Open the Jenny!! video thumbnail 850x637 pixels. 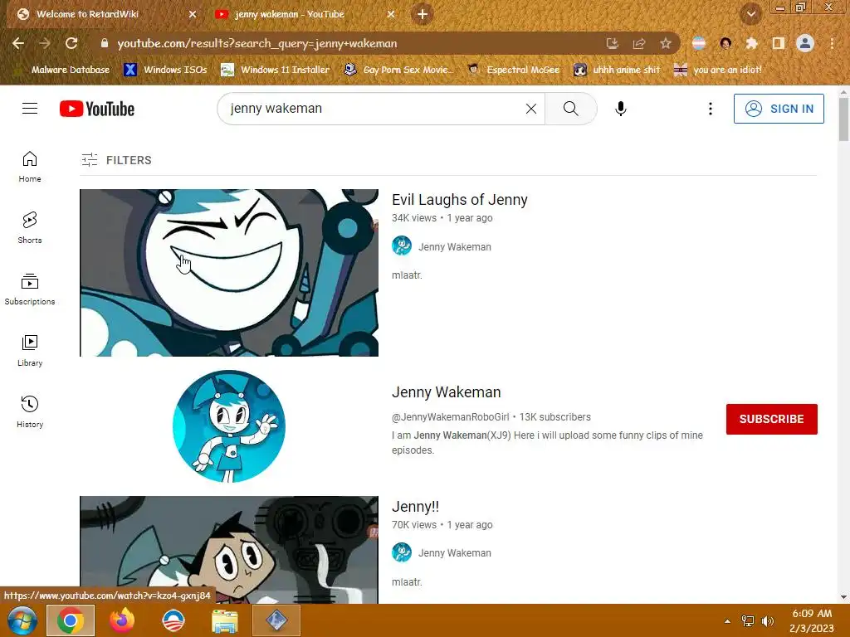click(x=229, y=549)
